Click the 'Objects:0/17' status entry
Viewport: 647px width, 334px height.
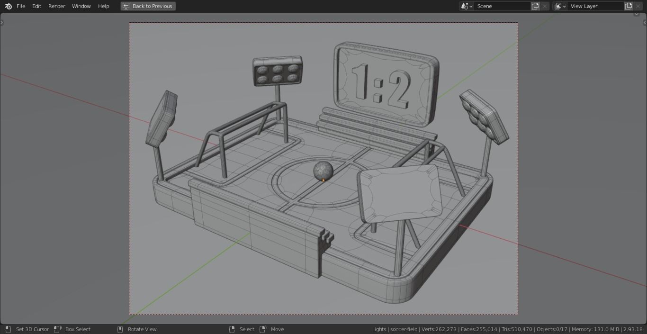[x=552, y=329]
